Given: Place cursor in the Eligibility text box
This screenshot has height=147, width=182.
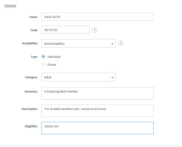Looking at the screenshot, I should click(97, 128).
